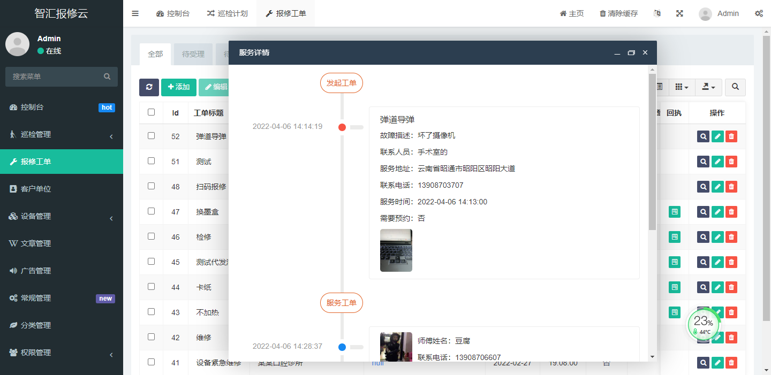The width and height of the screenshot is (771, 375).
Task: Click the 23% circular gauge indicator
Action: point(703,324)
